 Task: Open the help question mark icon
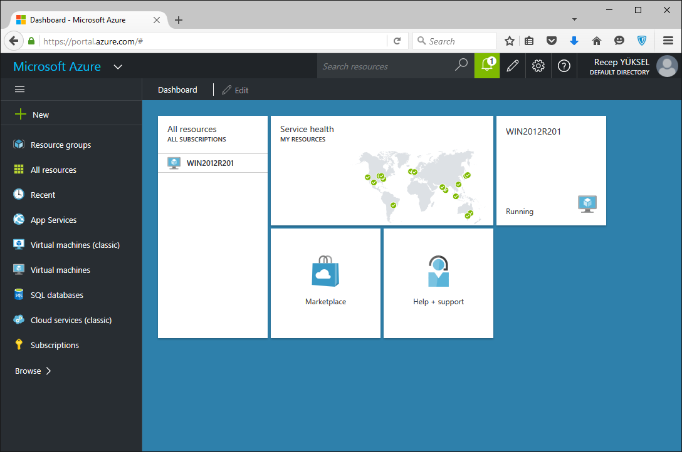564,66
